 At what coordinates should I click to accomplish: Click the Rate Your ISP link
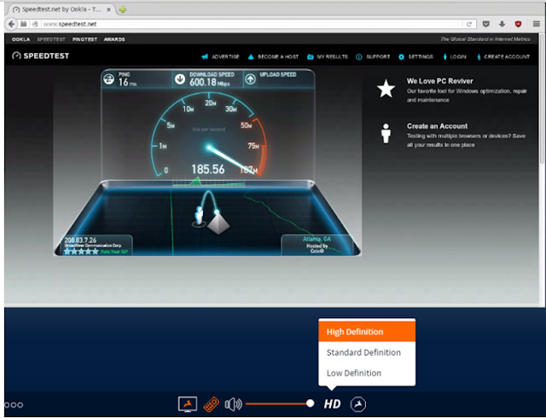tap(114, 252)
